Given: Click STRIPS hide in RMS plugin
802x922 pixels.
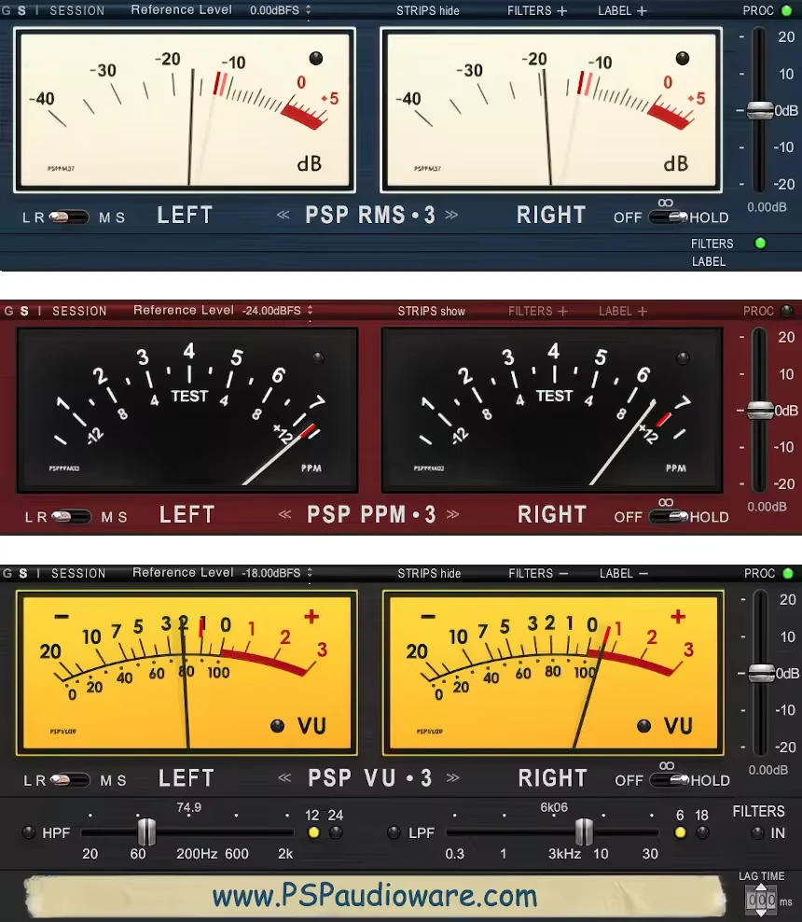Looking at the screenshot, I should 428,10.
